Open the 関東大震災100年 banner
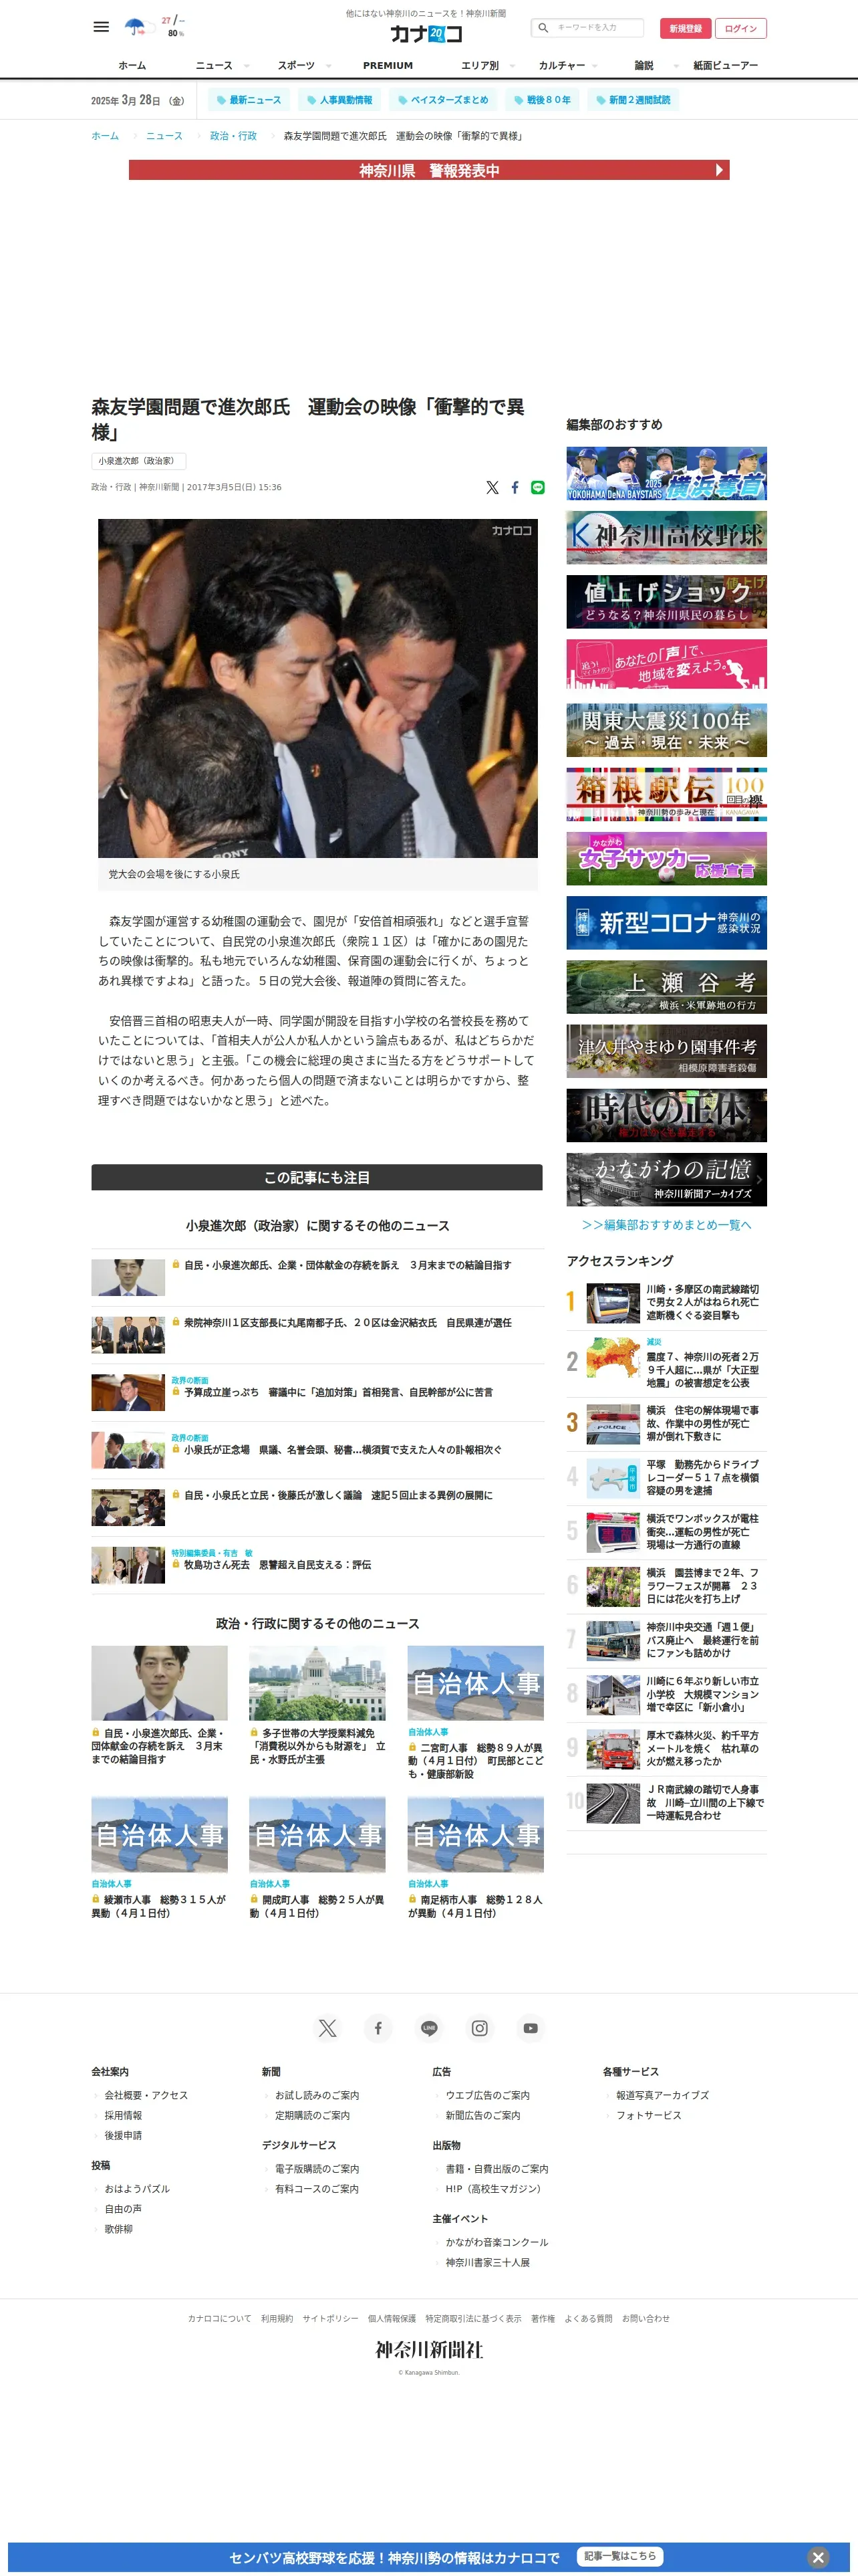 point(666,730)
